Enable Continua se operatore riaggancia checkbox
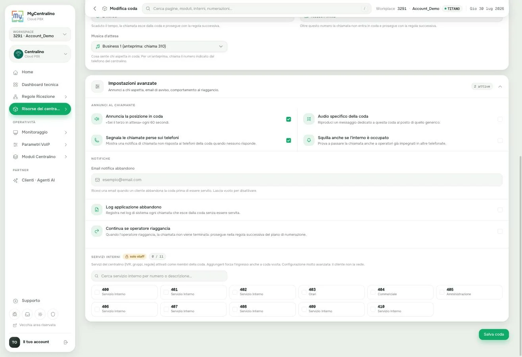Viewport: 522px width, 357px height. click(x=500, y=231)
